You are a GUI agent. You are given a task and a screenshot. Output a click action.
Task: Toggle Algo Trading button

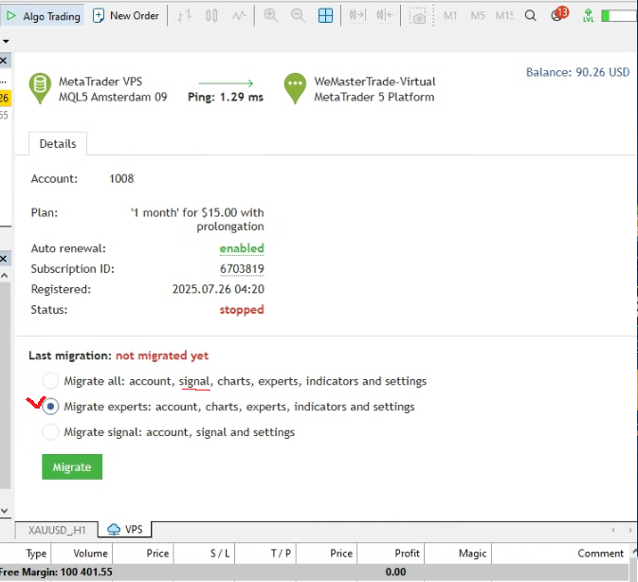(x=43, y=16)
